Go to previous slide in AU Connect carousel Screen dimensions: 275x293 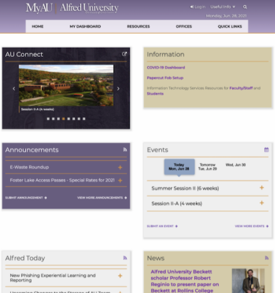pos(14,89)
